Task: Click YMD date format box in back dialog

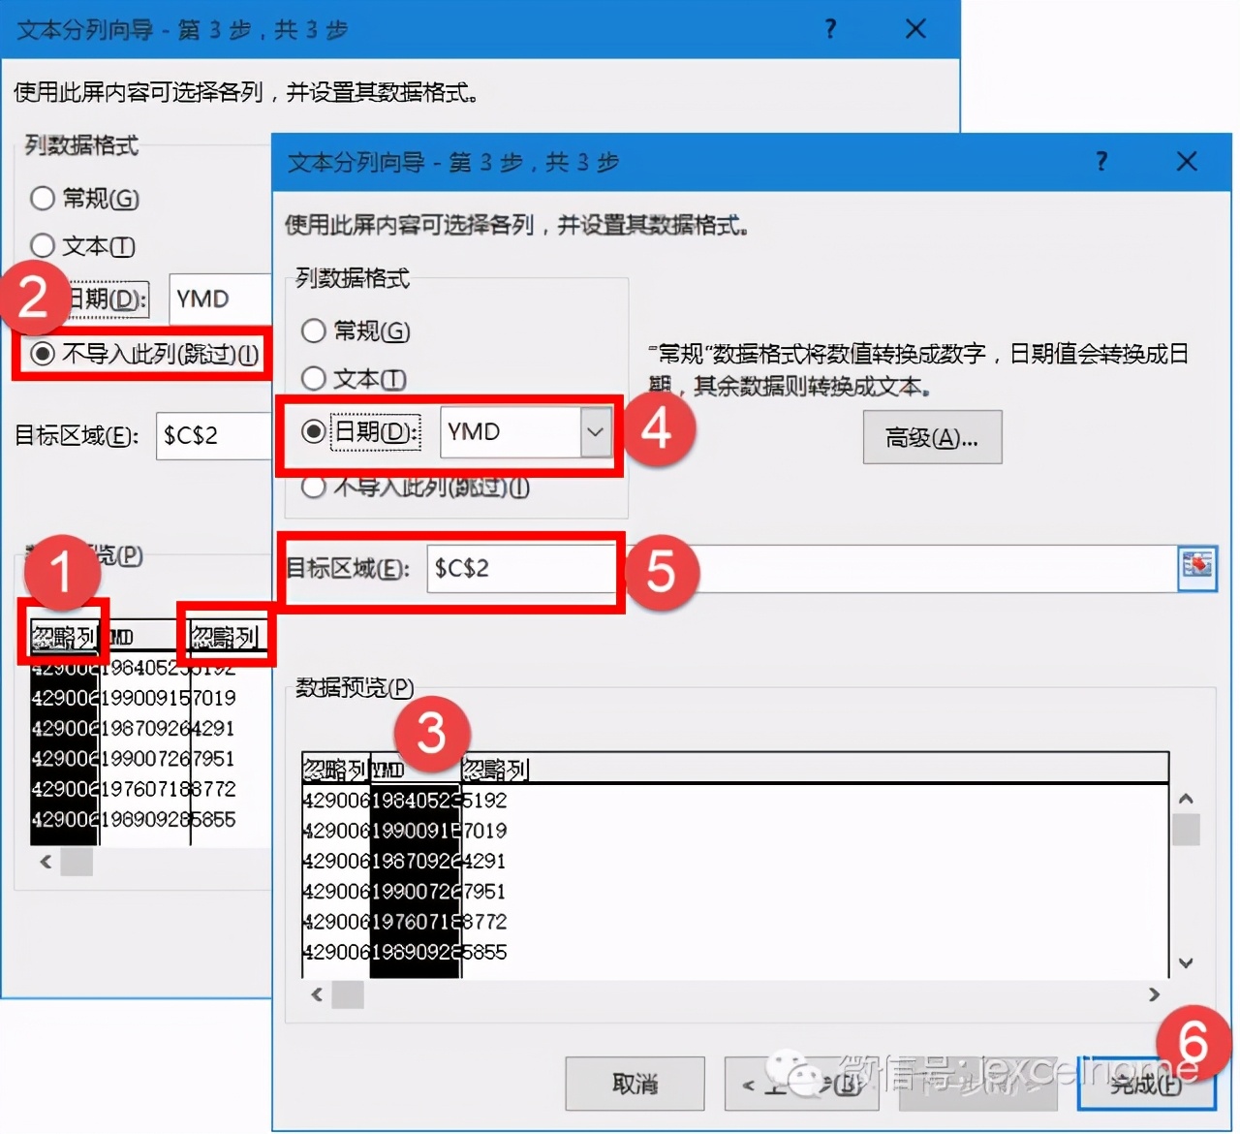Action: coord(220,299)
